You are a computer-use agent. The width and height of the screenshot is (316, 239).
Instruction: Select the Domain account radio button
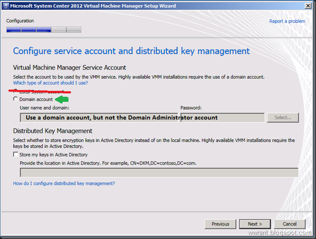[16, 99]
